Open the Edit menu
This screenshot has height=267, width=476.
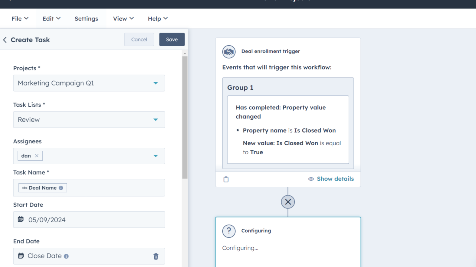[x=51, y=19]
